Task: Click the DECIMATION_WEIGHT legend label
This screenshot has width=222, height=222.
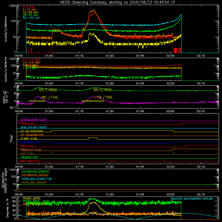Action: (x=35, y=175)
